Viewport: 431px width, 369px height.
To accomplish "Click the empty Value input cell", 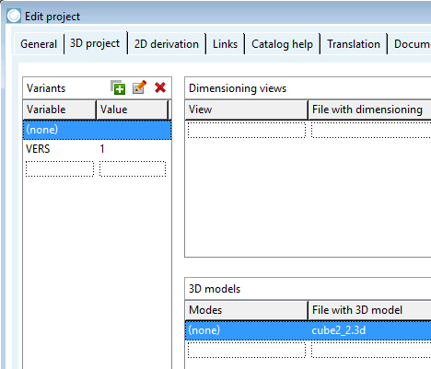I will (133, 168).
